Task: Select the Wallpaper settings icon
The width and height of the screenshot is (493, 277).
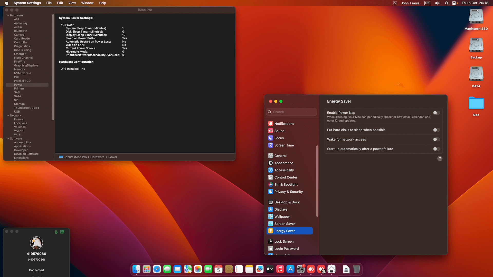Action: click(270, 216)
